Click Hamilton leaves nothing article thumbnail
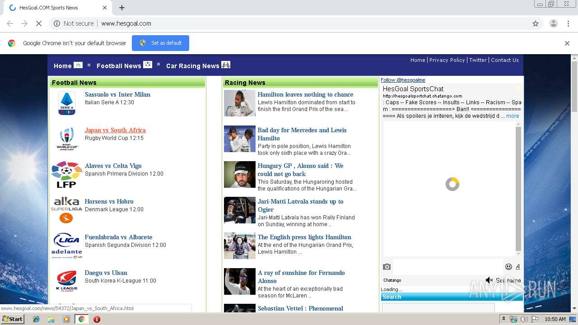Viewport: 578px width, 325px height. (x=239, y=103)
